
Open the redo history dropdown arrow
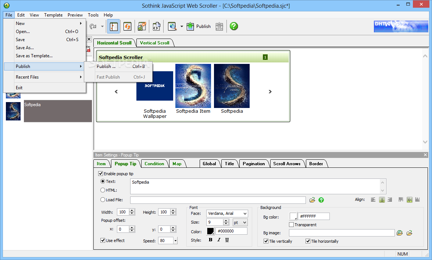point(102,26)
